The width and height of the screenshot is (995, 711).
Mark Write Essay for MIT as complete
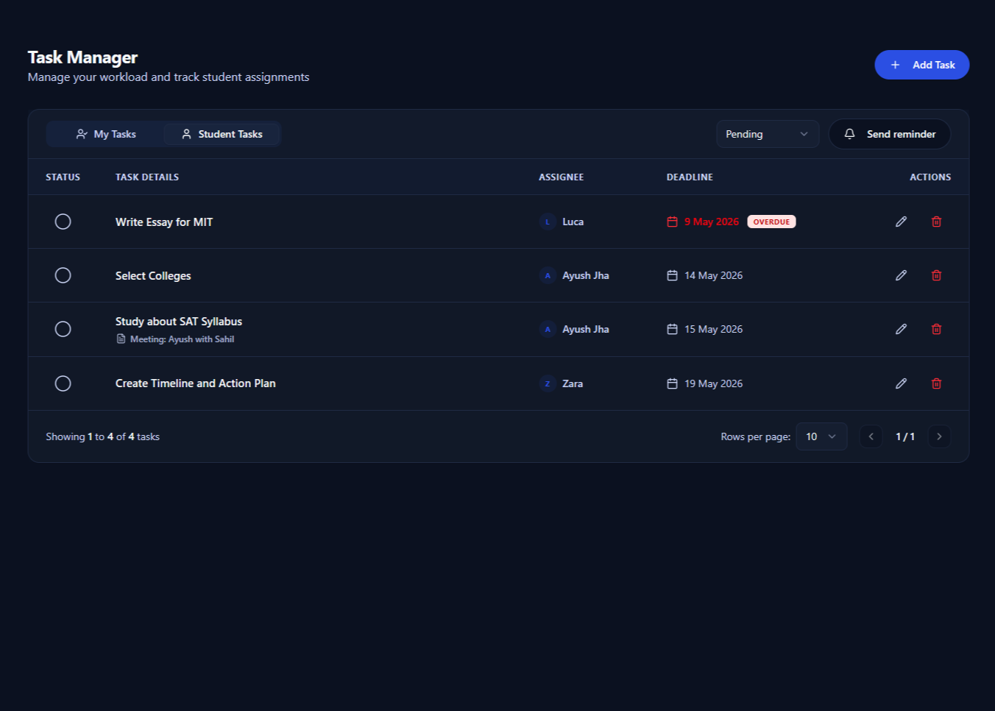[x=63, y=222]
